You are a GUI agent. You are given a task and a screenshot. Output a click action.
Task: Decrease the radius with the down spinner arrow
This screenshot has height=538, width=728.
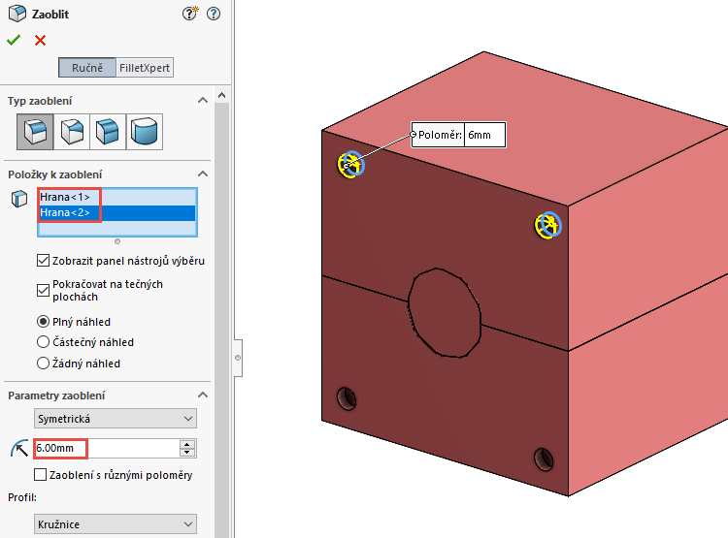coord(187,453)
